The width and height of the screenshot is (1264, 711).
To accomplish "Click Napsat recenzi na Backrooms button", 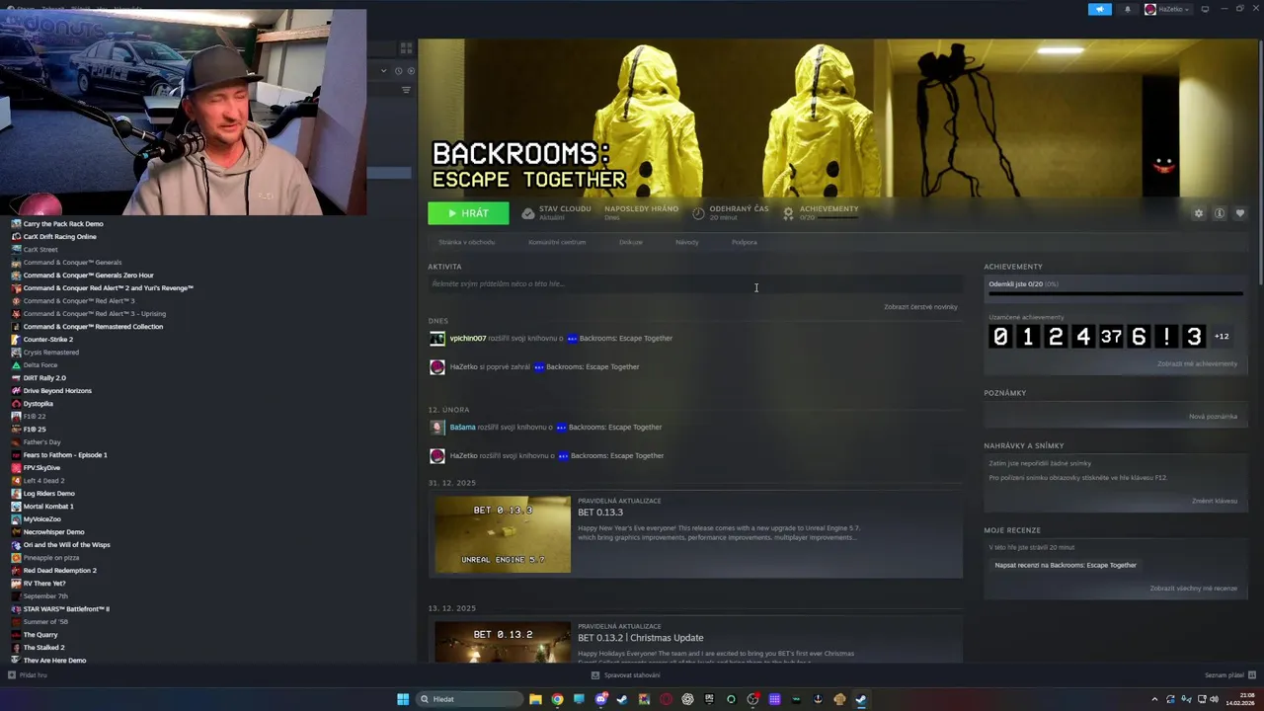I will point(1066,566).
